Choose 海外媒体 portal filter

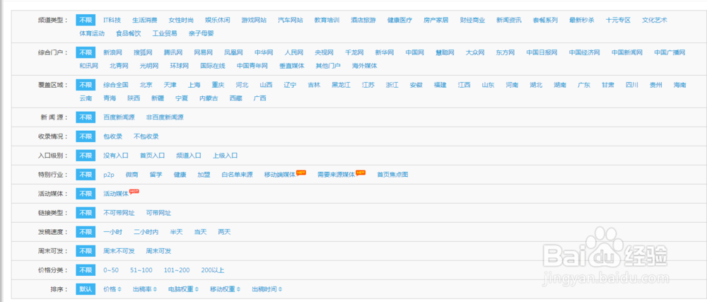coord(365,66)
